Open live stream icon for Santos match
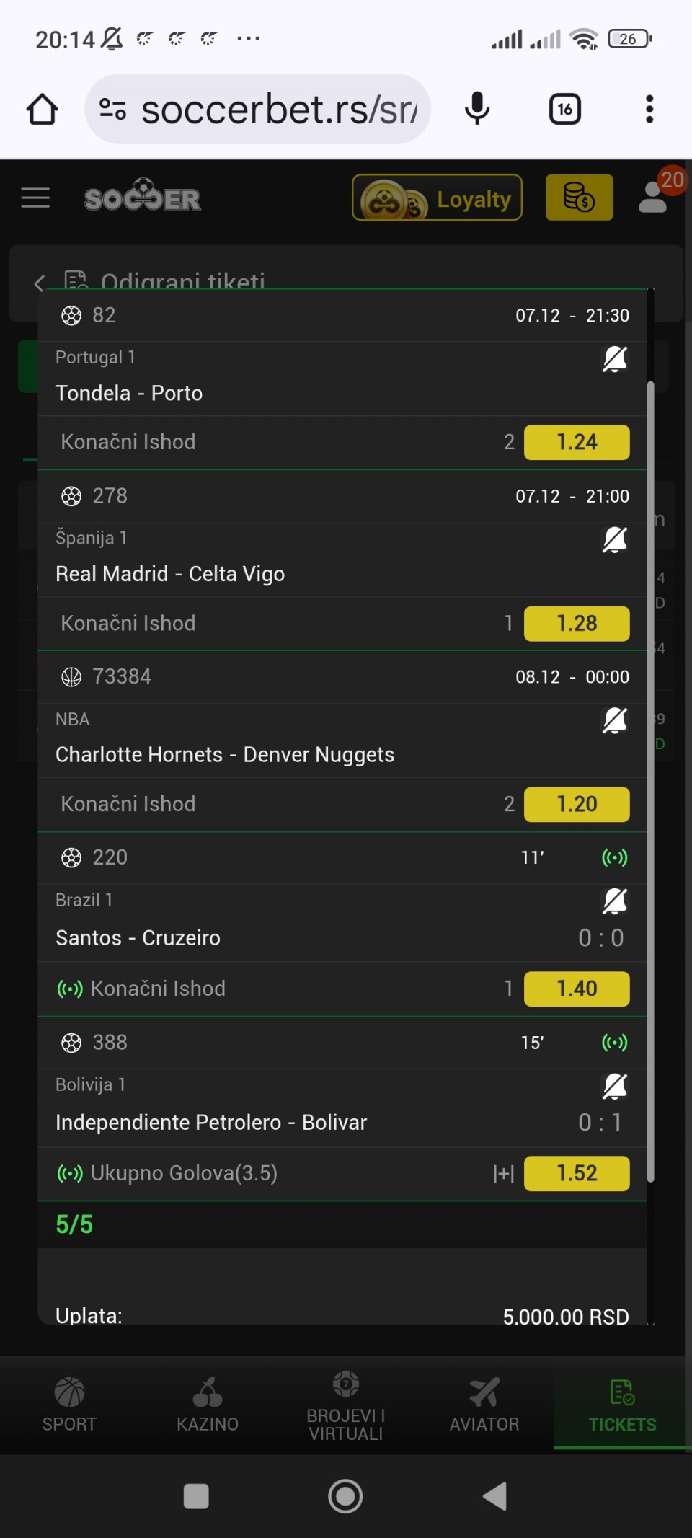 (x=615, y=857)
